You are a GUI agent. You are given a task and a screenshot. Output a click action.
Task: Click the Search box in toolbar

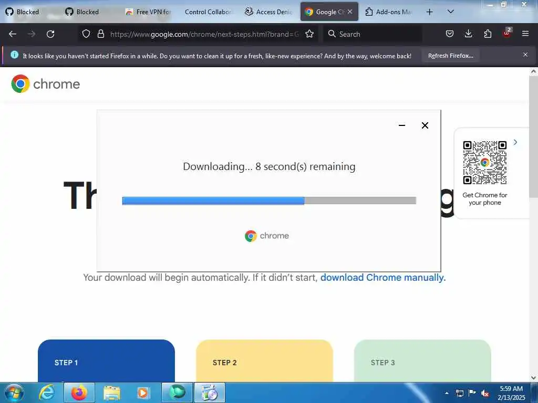(373, 34)
